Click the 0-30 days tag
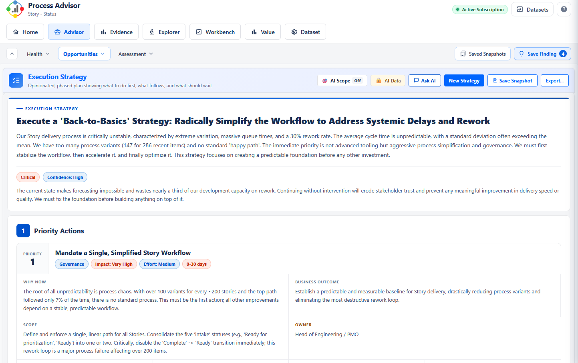 197,264
